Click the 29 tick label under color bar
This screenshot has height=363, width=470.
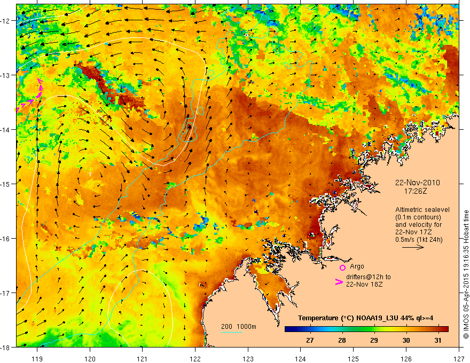click(374, 340)
